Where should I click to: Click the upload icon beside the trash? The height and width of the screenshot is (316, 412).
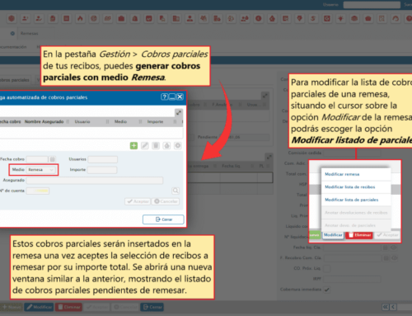click(x=166, y=145)
